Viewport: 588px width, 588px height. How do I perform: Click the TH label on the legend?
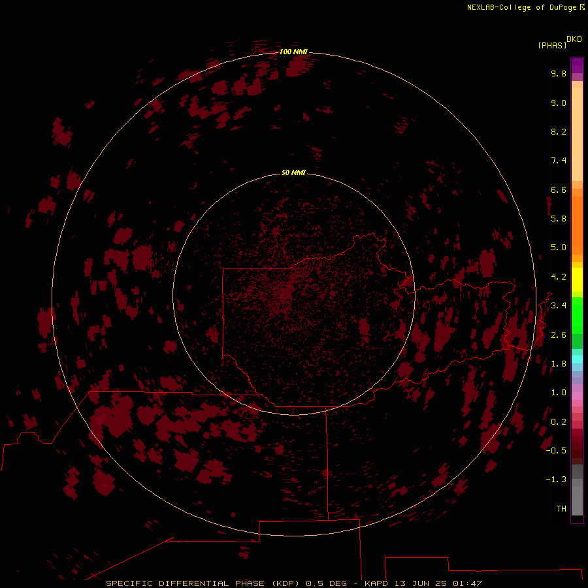[x=561, y=509]
